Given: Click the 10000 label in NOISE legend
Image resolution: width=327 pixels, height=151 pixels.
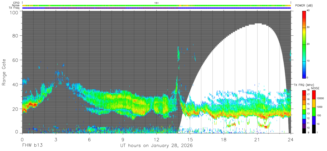Looking at the screenshot, I should (x=320, y=98).
